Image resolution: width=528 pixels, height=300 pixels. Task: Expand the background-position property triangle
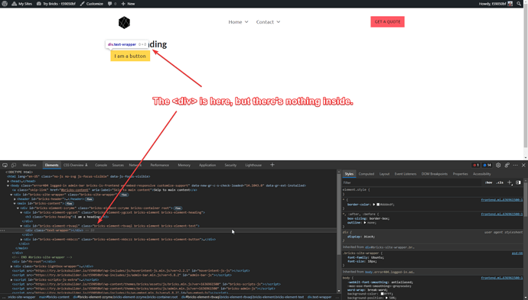(386, 298)
